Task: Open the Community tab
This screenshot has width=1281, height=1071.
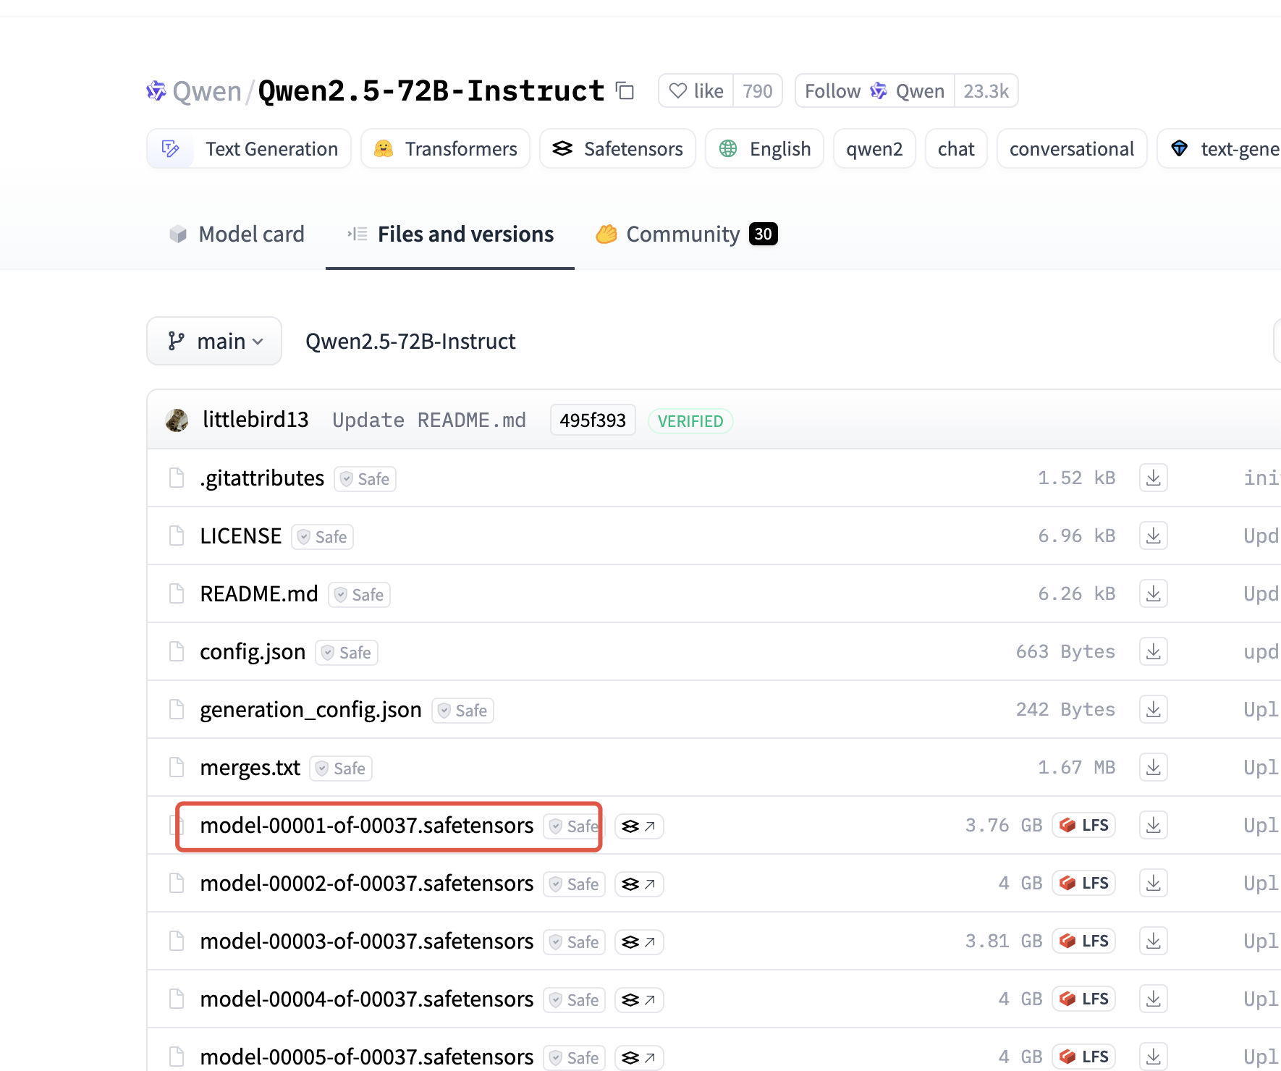Action: pyautogui.click(x=686, y=234)
